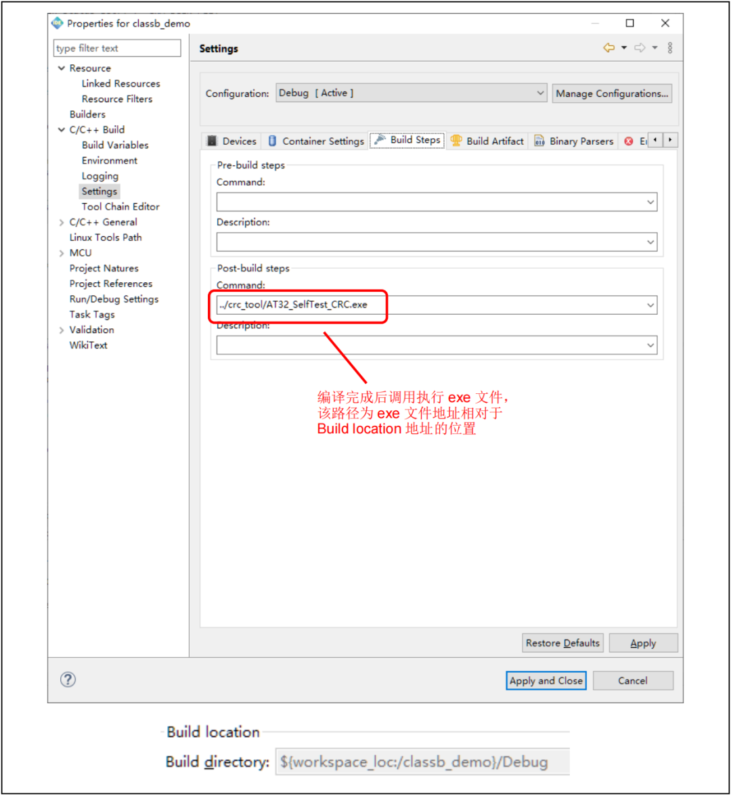Open the Build Artifact tab
This screenshot has height=796, width=731.
pos(487,141)
